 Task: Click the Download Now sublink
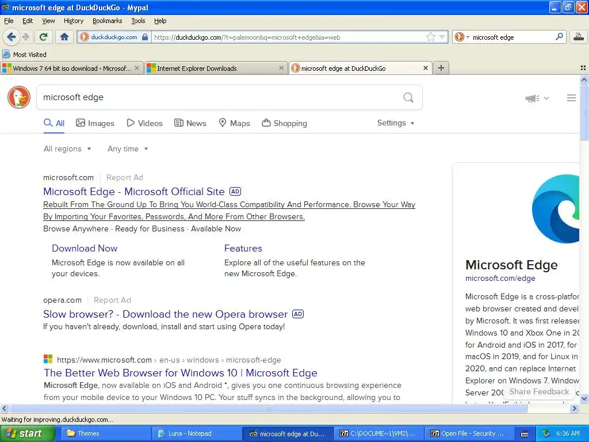pos(85,249)
